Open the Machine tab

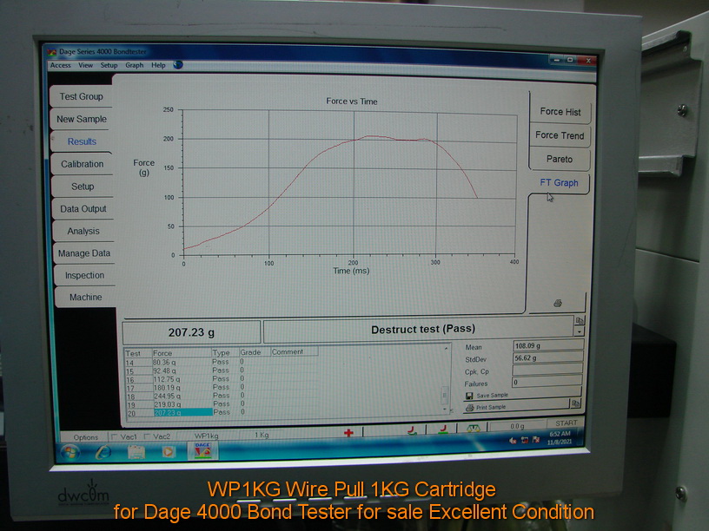point(85,297)
